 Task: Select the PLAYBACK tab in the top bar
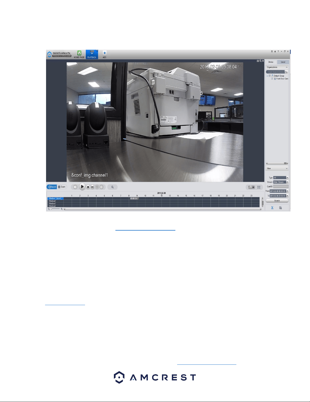click(x=92, y=54)
